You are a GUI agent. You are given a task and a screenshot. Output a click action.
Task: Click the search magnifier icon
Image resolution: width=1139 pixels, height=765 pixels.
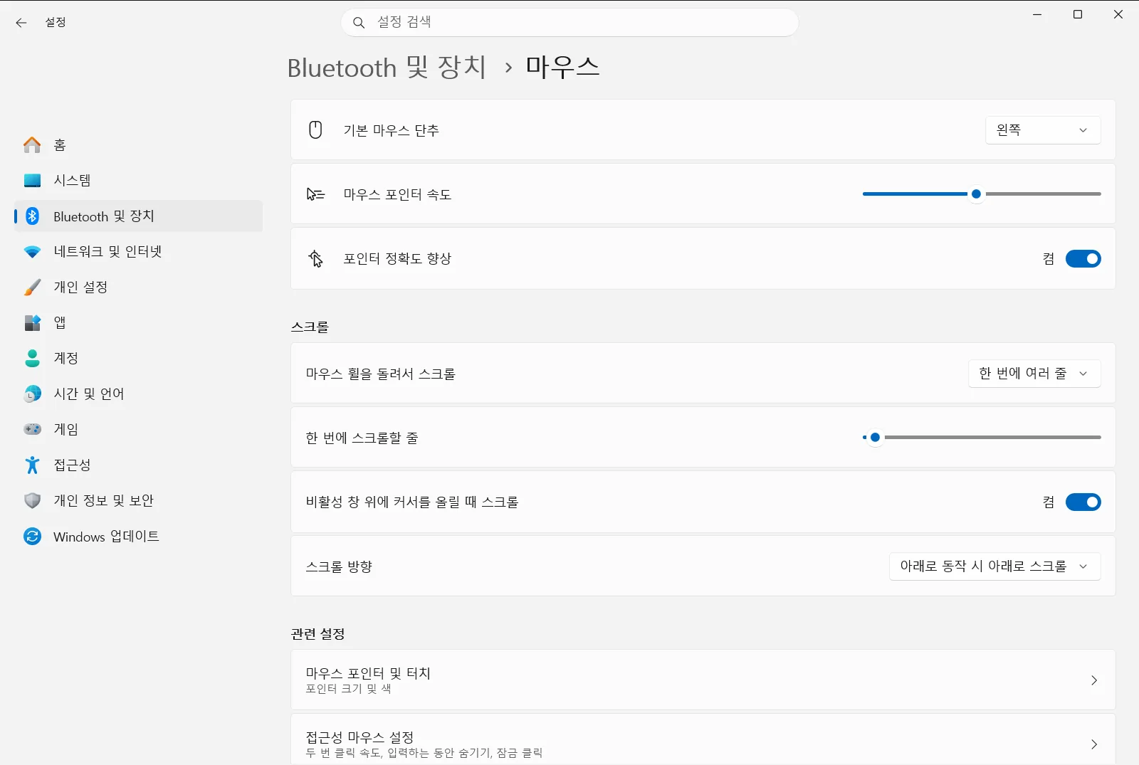(x=359, y=23)
